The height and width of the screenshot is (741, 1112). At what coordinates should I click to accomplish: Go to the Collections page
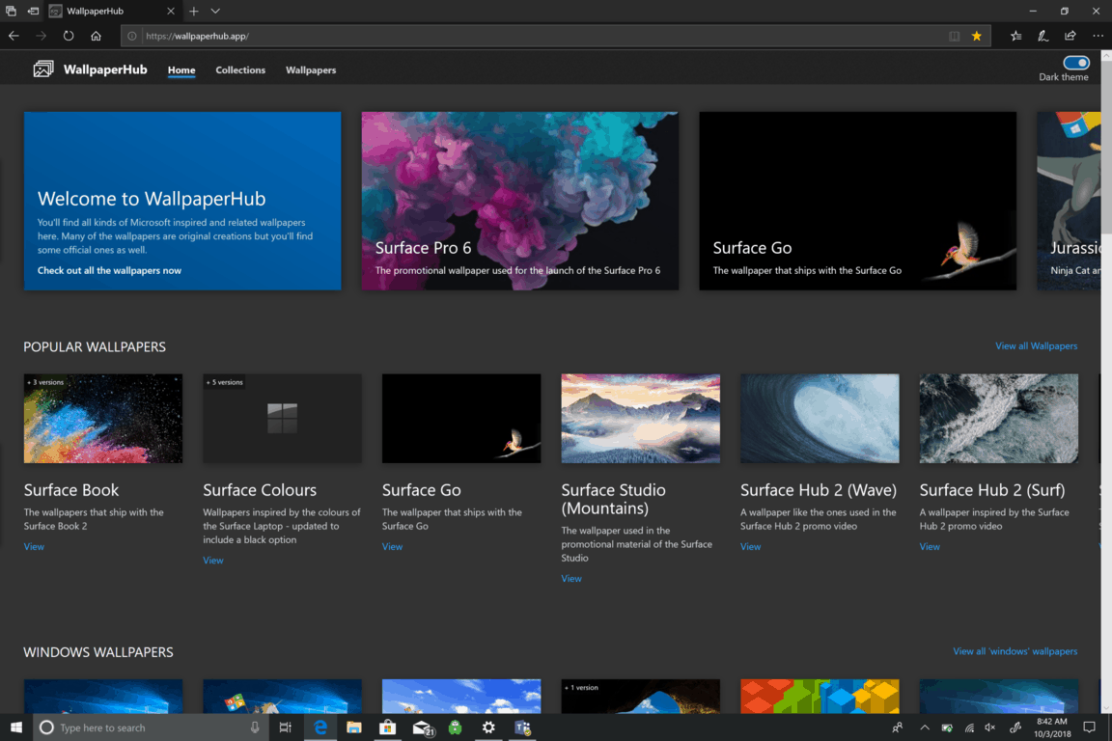pyautogui.click(x=240, y=70)
